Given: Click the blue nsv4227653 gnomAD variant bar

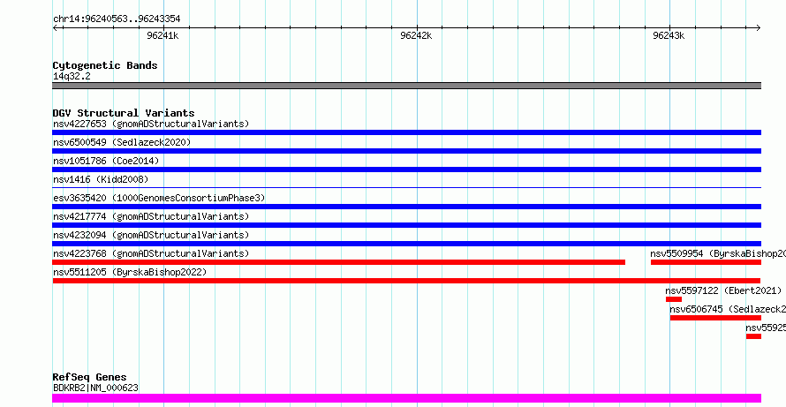Looking at the screenshot, I should click(406, 132).
